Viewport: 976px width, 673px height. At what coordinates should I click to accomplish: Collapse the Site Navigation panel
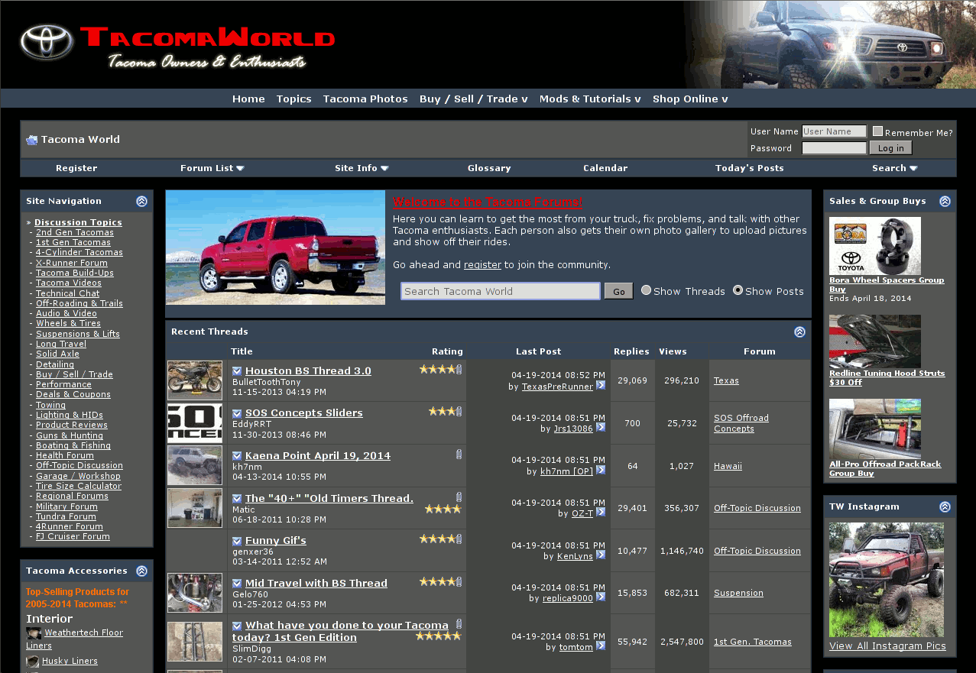coord(141,201)
